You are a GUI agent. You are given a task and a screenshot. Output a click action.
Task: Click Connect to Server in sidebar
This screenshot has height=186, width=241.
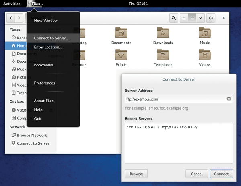coord(31,143)
